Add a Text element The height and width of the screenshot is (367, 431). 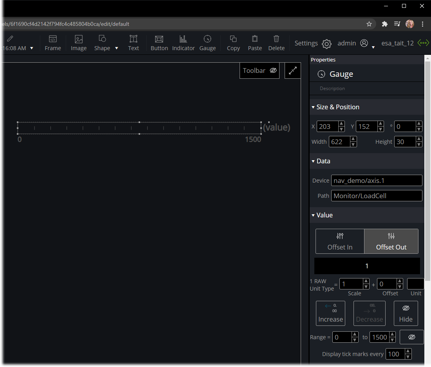pyautogui.click(x=133, y=43)
